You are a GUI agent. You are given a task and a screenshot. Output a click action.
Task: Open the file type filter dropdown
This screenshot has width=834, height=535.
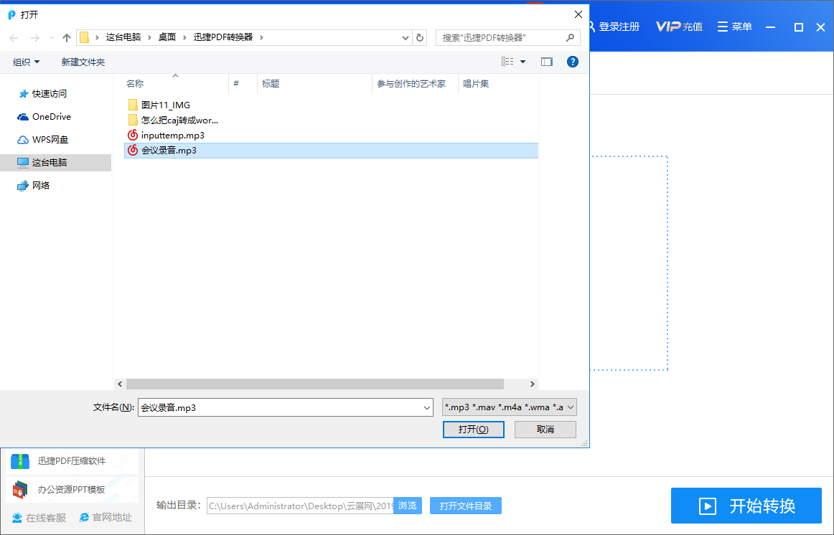[510, 407]
